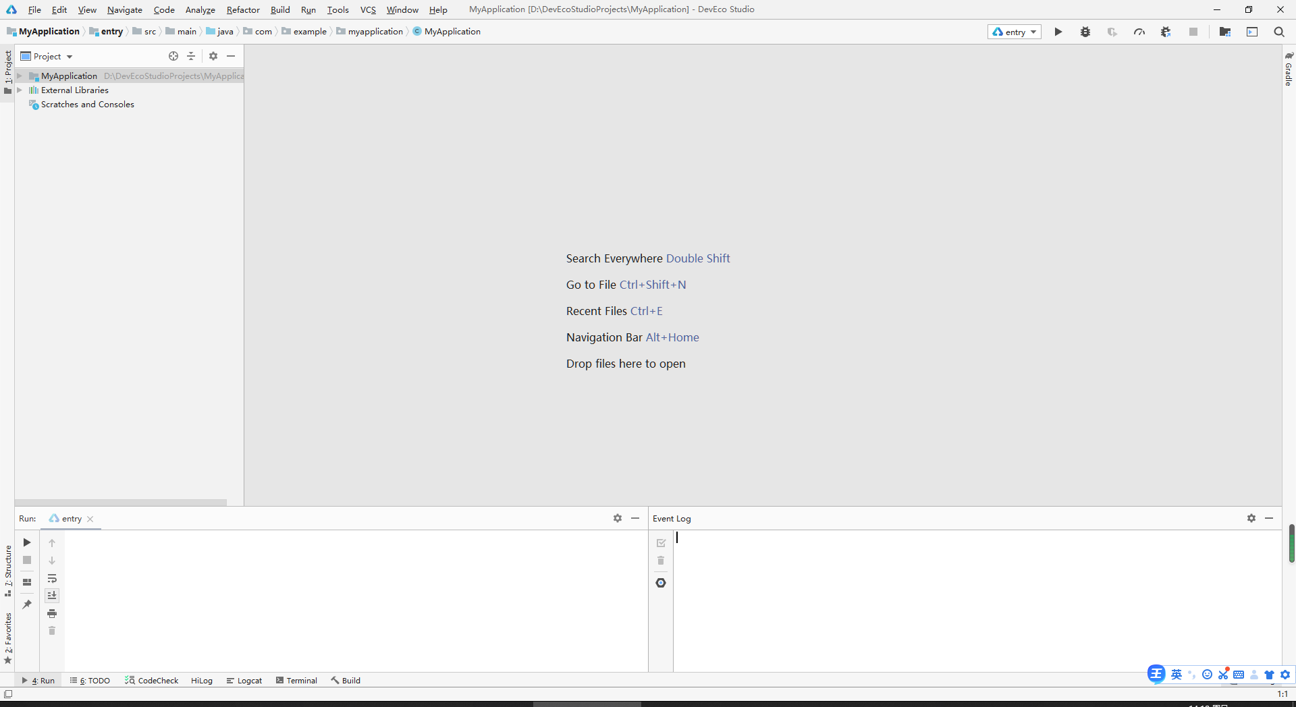This screenshot has width=1296, height=707.
Task: Mark all Event Log notifications as read
Action: pyautogui.click(x=661, y=543)
